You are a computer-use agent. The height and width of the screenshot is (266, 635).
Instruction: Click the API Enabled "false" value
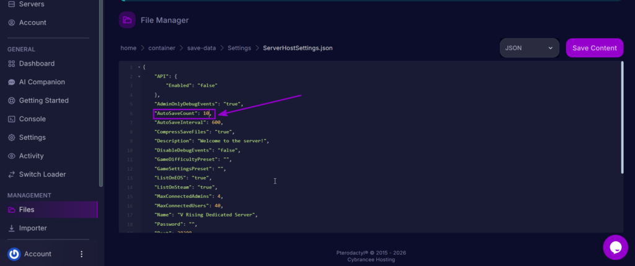207,86
